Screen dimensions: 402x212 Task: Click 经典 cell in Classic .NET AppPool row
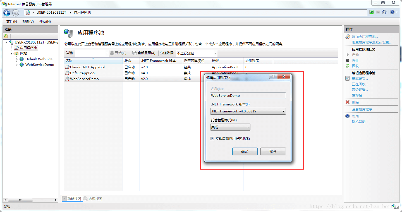click(187, 67)
